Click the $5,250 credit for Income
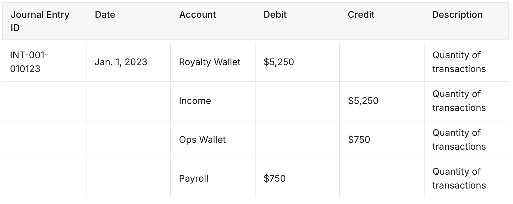The height and width of the screenshot is (204, 513). [x=363, y=101]
